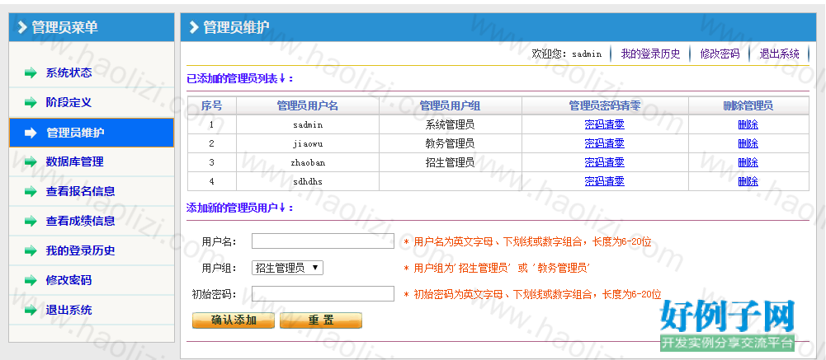Click 修改密码 link in top bar
Viewport: 826px width, 360px height.
point(720,54)
